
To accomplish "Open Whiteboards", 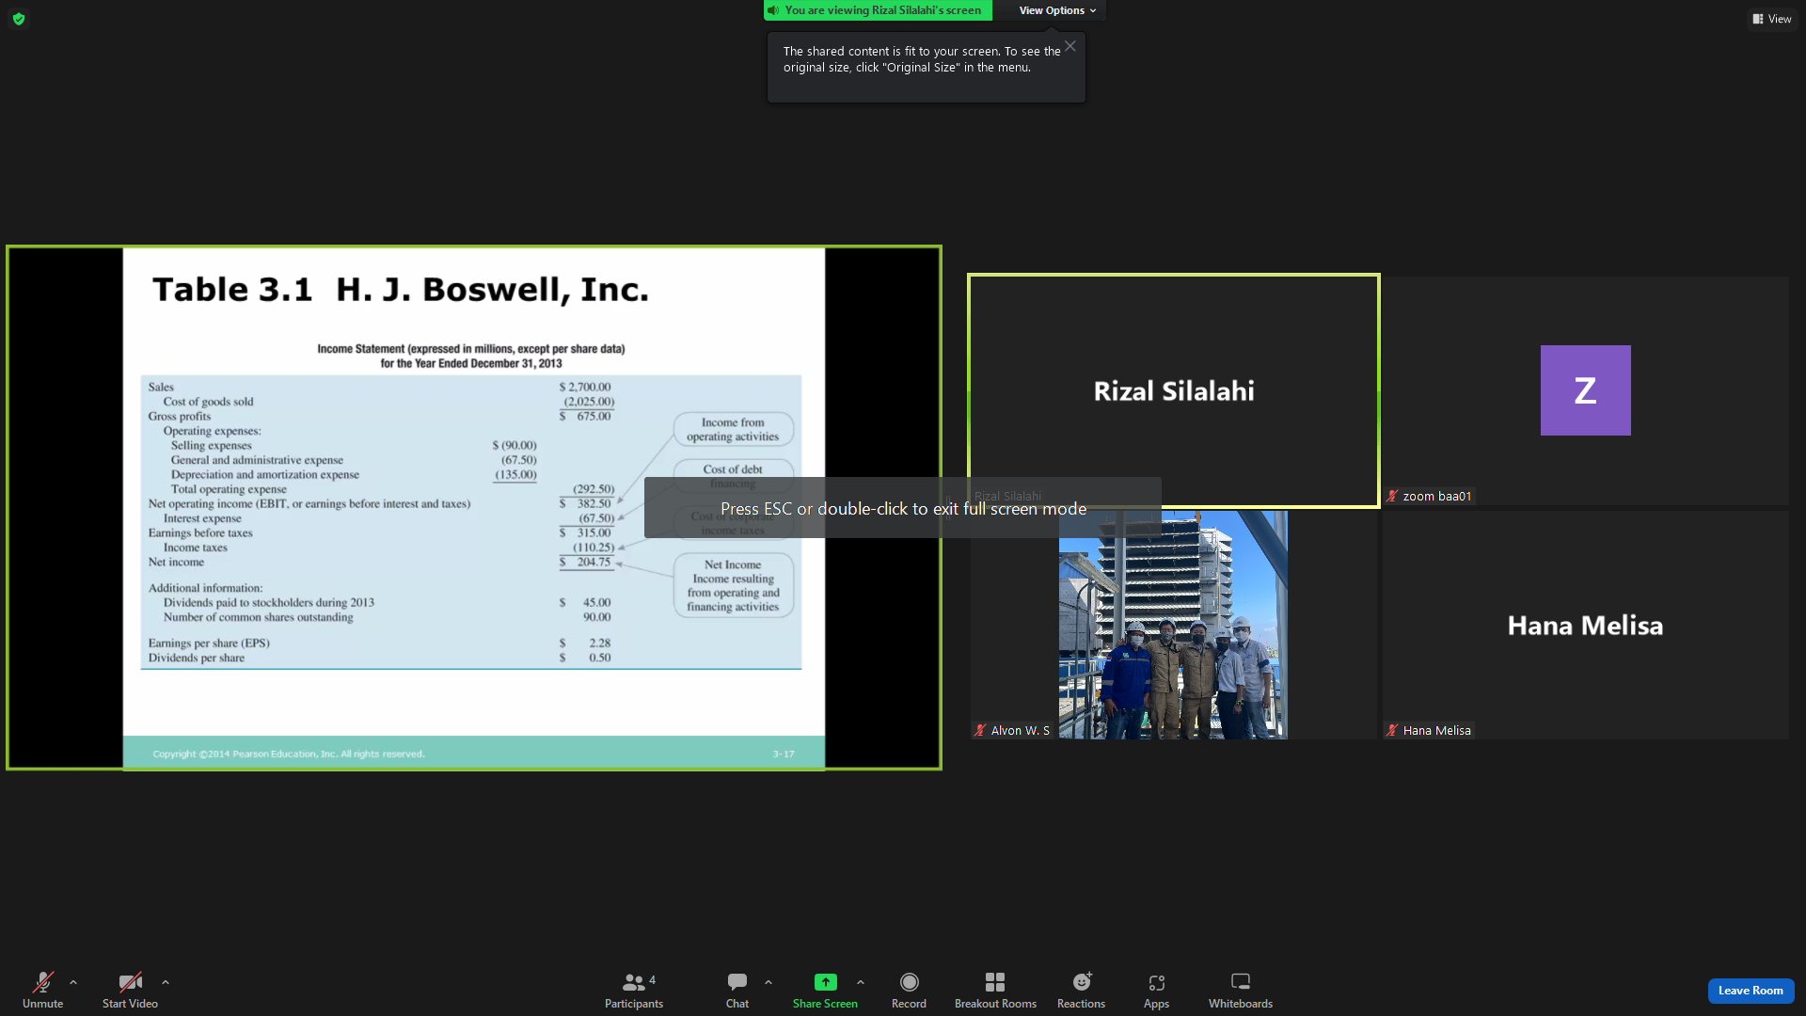I will [1241, 990].
